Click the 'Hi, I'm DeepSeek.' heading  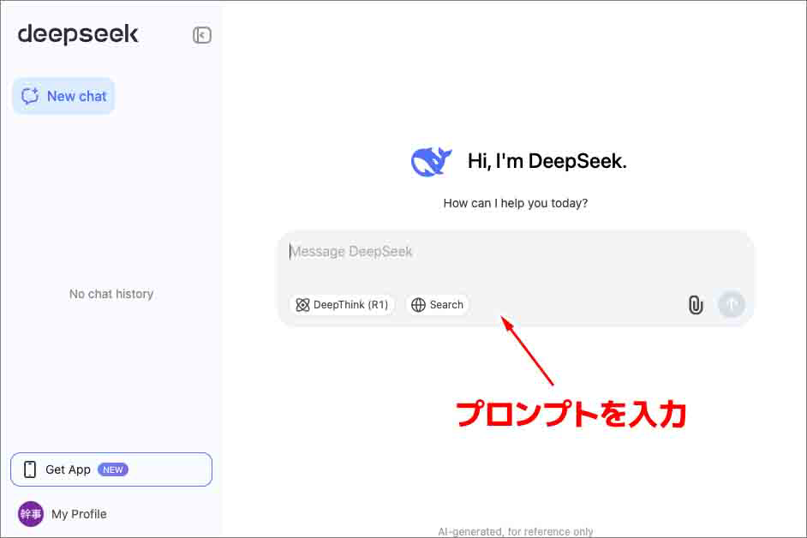pos(547,161)
